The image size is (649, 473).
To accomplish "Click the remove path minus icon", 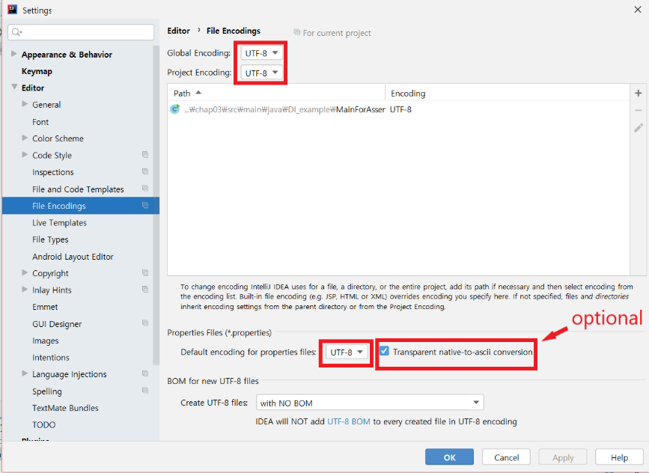I will tap(638, 110).
